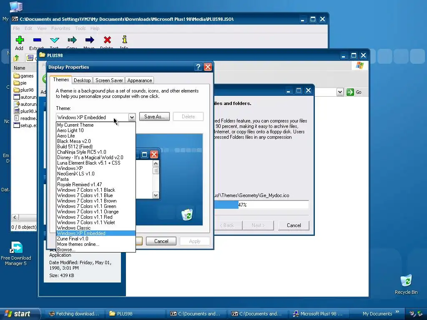Click the up-folder icon in 7-Zip
This screenshot has height=320, width=427.
(x=16, y=57)
